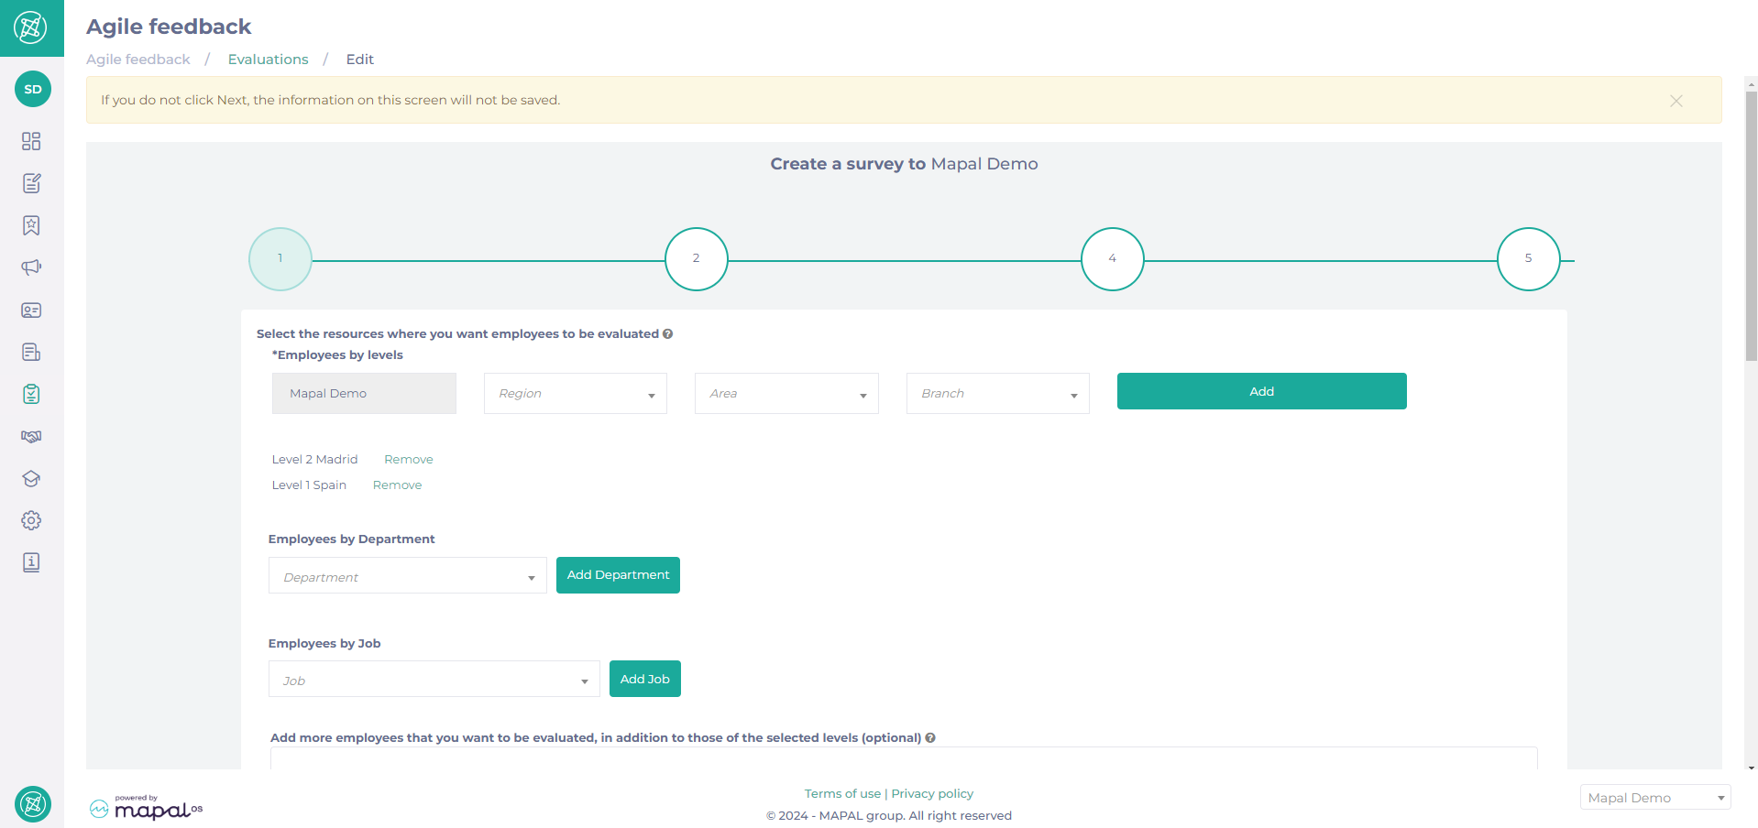This screenshot has width=1758, height=828.
Task: Click the disabled Mapal Demo level field
Action: click(364, 393)
